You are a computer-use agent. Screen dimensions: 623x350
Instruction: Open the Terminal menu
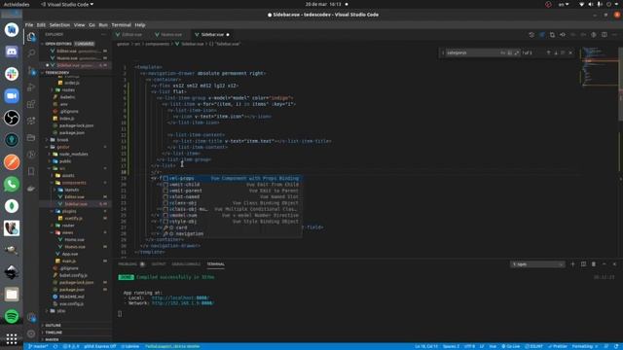pyautogui.click(x=121, y=24)
